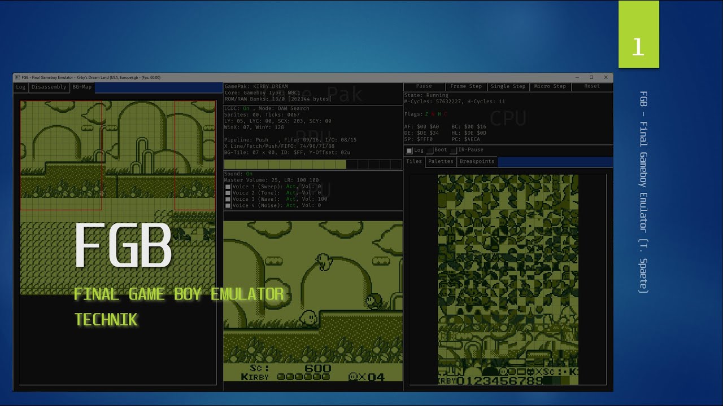Toggle the Log checkbox under CPU registers
The height and width of the screenshot is (406, 723).
[410, 151]
